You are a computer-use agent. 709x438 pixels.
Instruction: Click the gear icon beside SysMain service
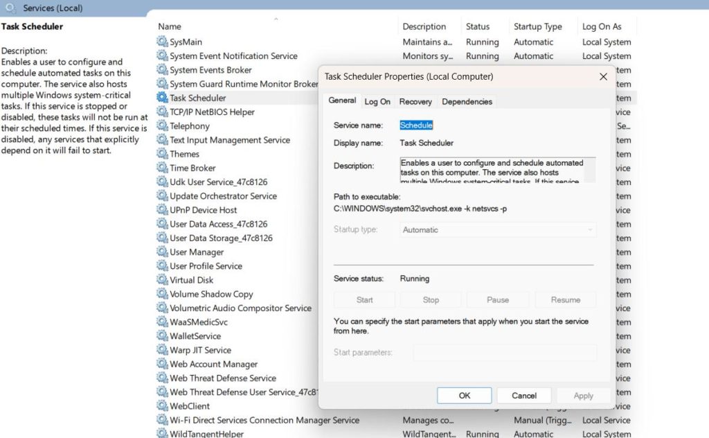pyautogui.click(x=162, y=42)
